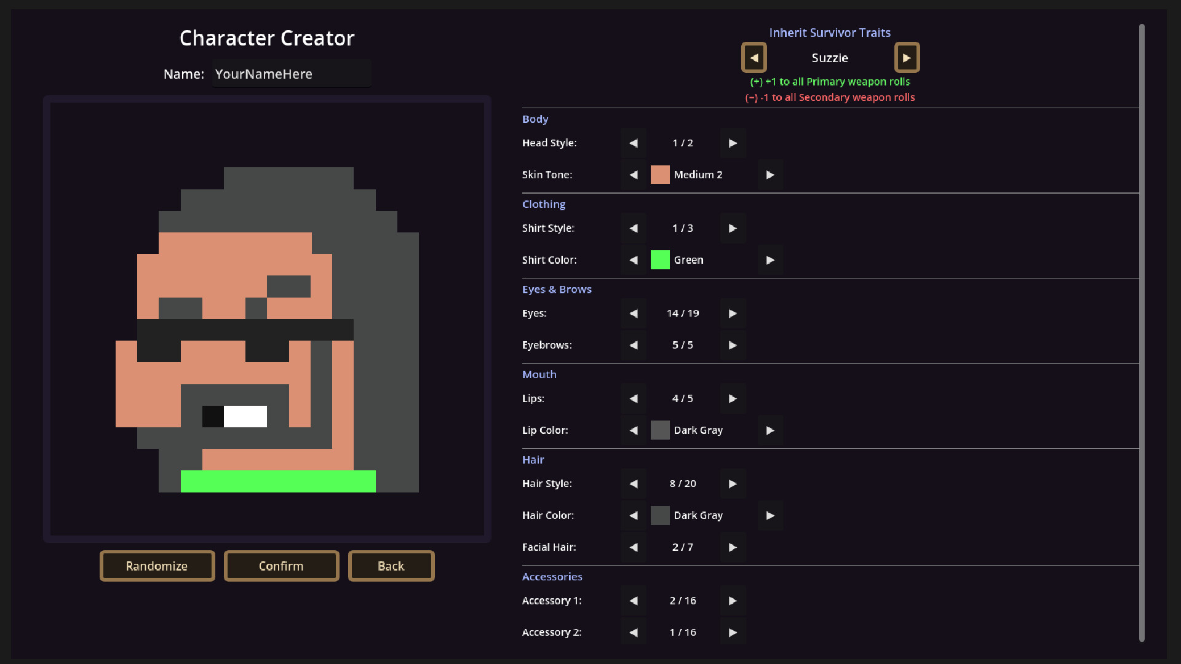The image size is (1181, 664).
Task: Select next Lips style
Action: pos(733,398)
